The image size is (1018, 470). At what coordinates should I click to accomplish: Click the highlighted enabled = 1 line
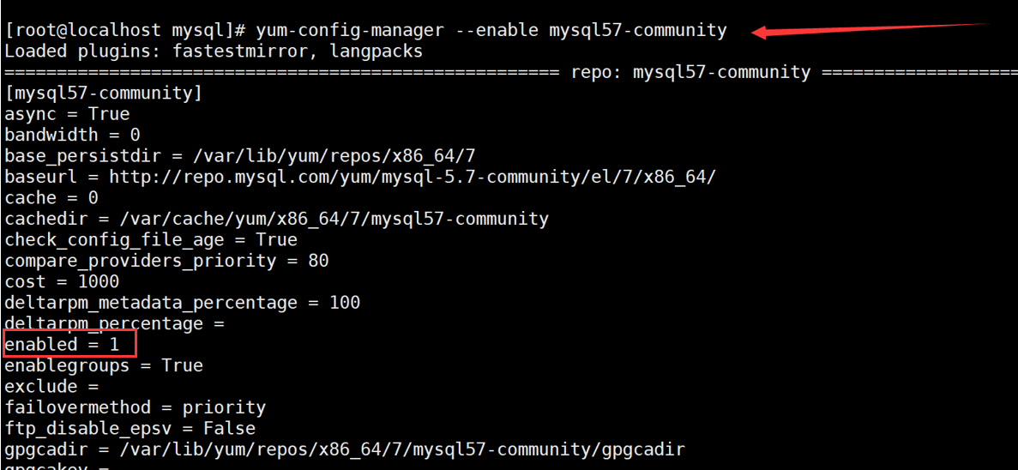[69, 345]
